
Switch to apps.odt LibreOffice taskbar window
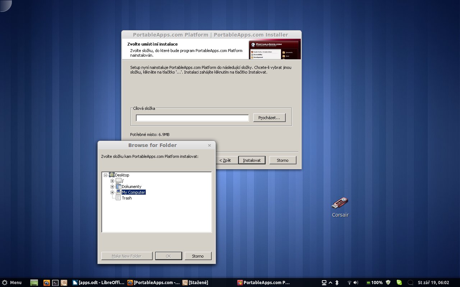(98, 283)
